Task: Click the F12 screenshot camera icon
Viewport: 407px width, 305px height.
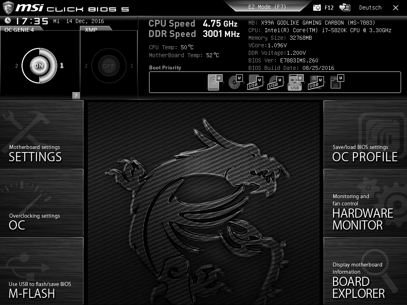Action: coord(317,8)
